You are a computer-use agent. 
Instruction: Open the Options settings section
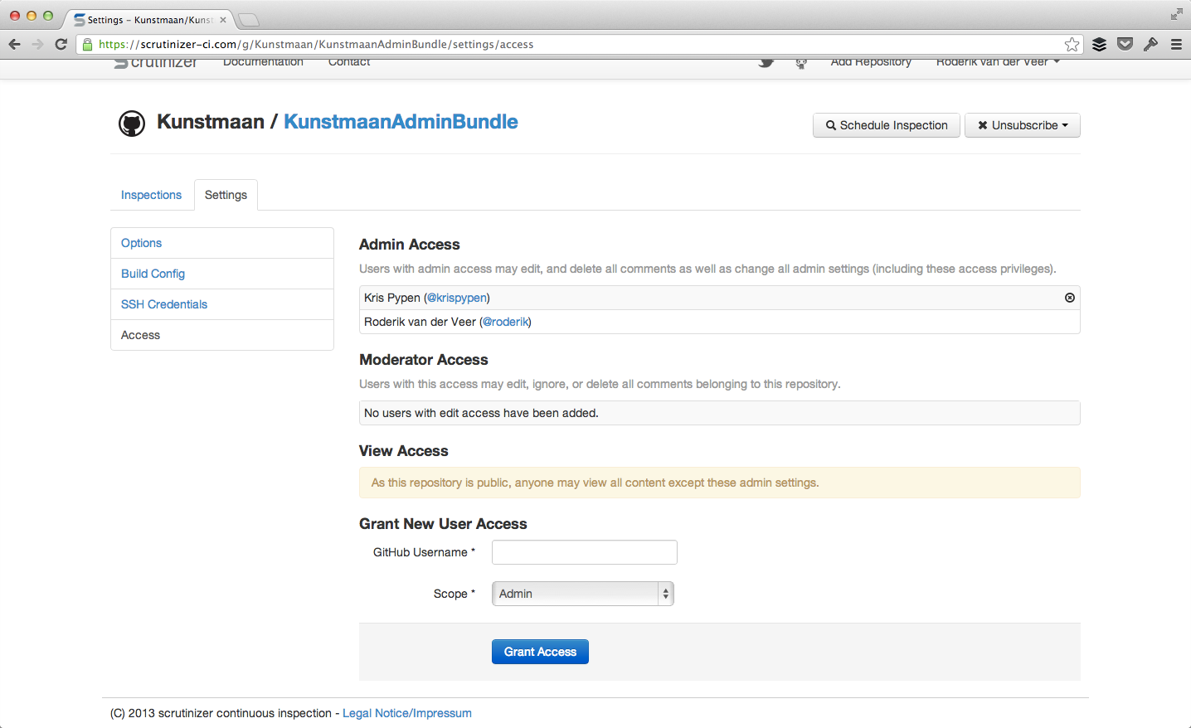click(x=222, y=243)
